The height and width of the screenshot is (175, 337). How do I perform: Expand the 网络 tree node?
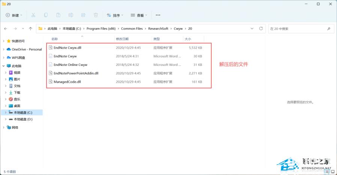point(3,127)
